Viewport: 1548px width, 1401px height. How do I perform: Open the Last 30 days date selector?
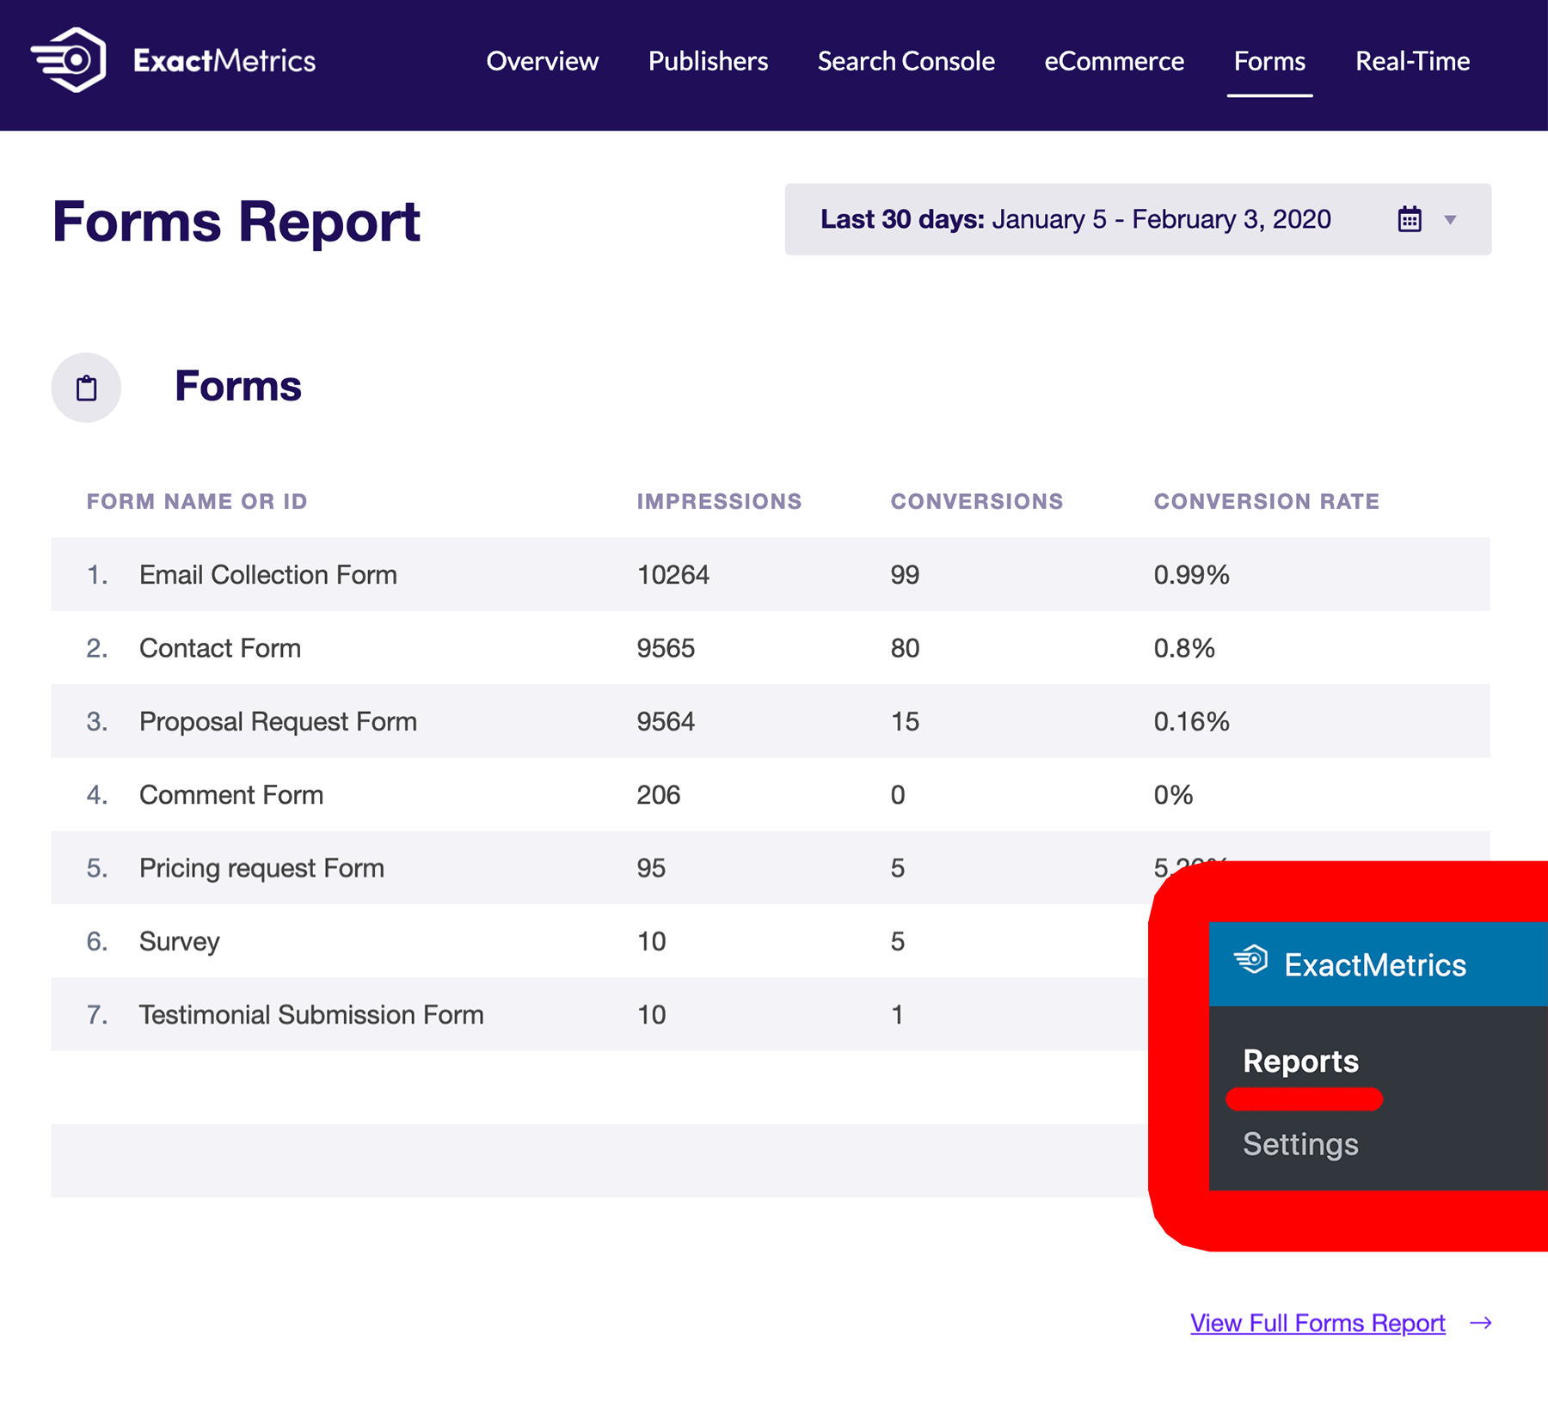(x=1075, y=219)
